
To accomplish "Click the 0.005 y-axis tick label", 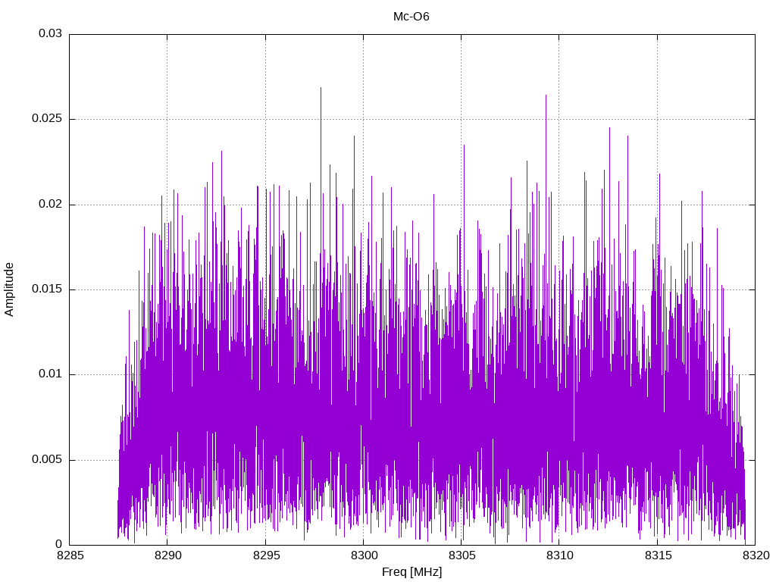I will pyautogui.click(x=48, y=460).
